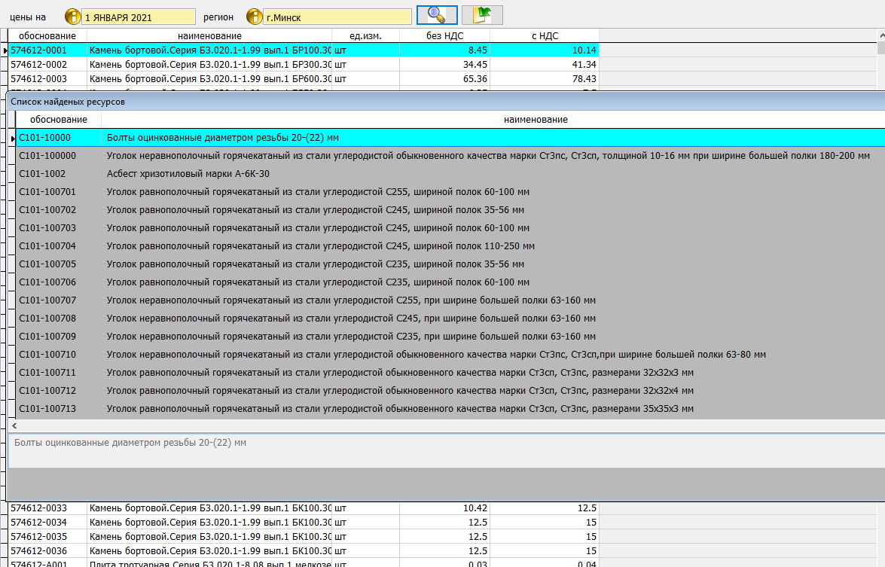The image size is (885, 567).
Task: Select resource row C101-100703
Action: [x=450, y=228]
